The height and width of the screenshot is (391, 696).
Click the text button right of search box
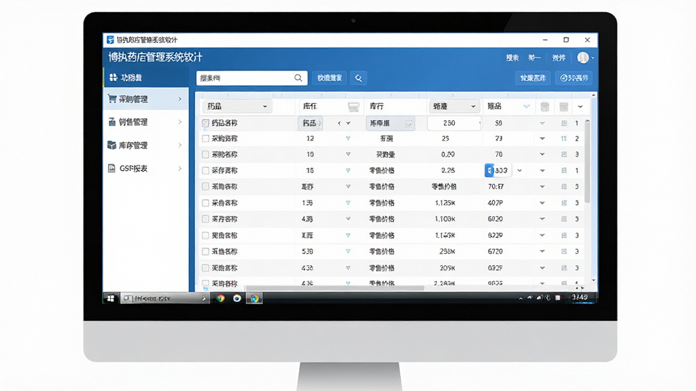[330, 78]
